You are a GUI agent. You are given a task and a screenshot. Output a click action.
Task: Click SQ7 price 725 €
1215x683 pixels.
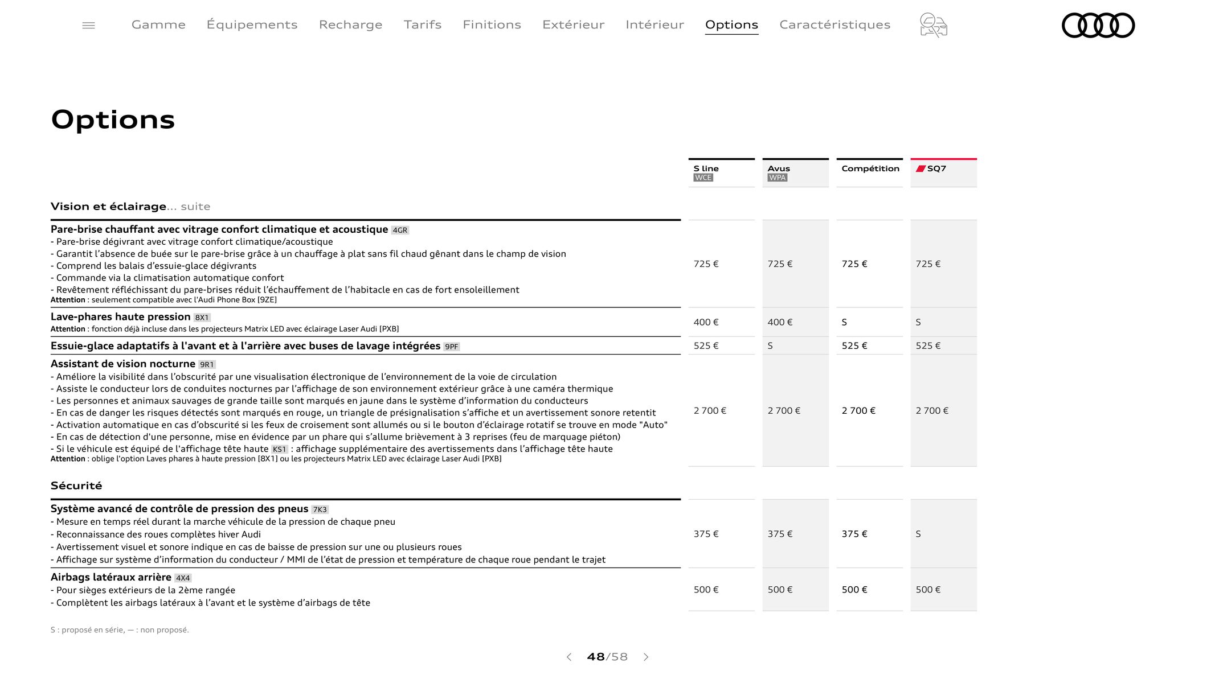tap(928, 264)
